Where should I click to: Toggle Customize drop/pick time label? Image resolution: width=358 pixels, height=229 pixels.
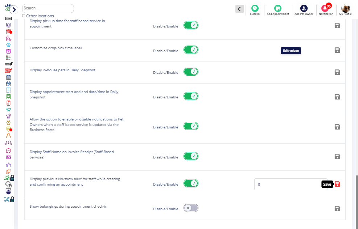pyautogui.click(x=191, y=50)
